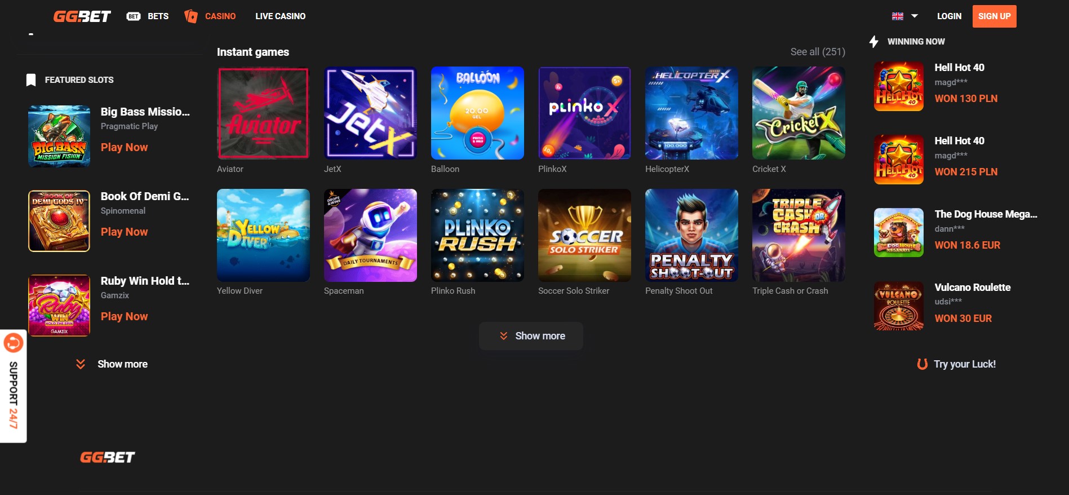The width and height of the screenshot is (1069, 495).
Task: Open the SUPPORT 24/7 chat tab
Action: click(14, 386)
